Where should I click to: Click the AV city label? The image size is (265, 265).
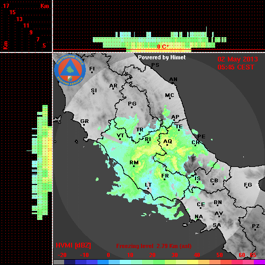219,214
